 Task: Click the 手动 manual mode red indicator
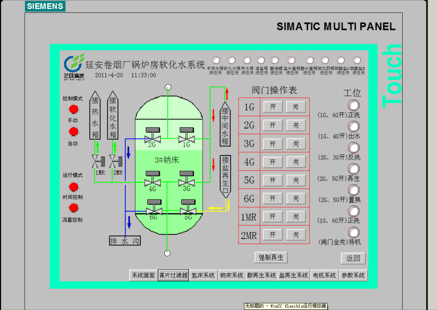(x=74, y=109)
